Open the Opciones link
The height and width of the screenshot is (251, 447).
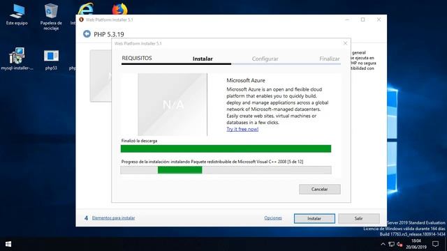tap(273, 218)
